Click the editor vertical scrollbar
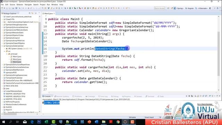The image size is (222, 125). tap(219, 54)
